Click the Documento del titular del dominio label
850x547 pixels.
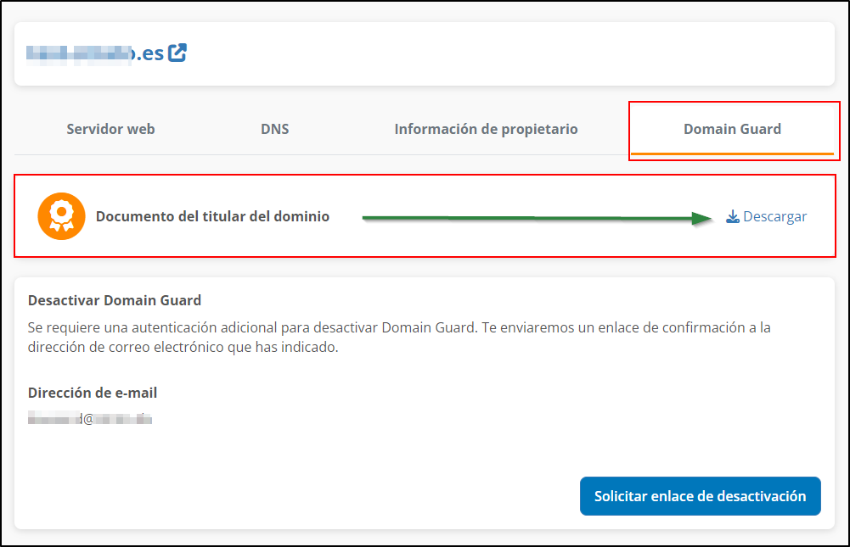click(x=214, y=215)
